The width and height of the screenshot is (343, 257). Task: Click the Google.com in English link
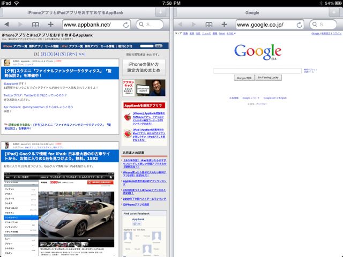pyautogui.click(x=275, y=98)
